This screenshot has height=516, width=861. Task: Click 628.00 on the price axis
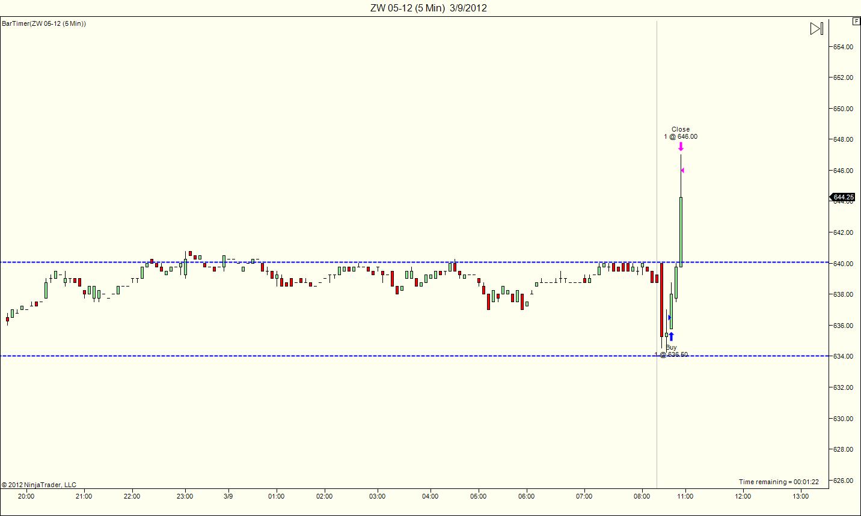(843, 449)
